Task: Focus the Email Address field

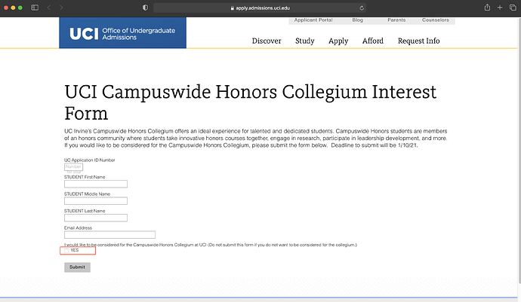Action: [109, 235]
